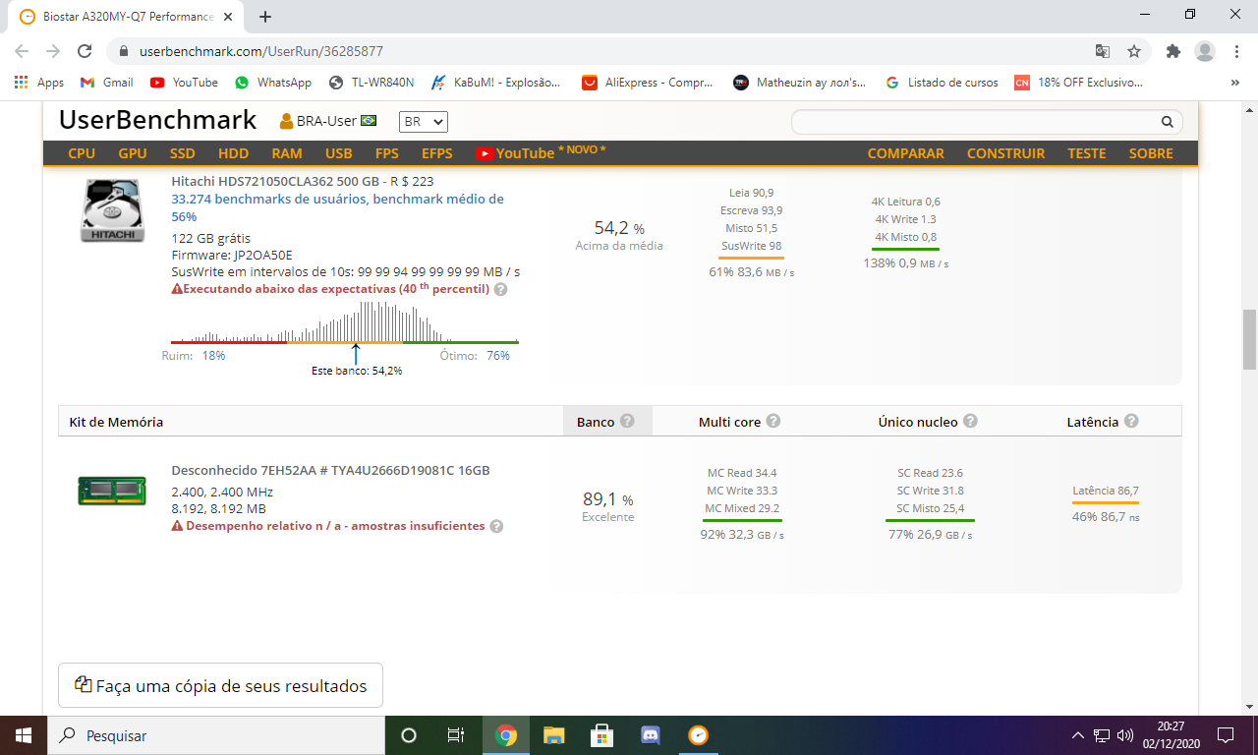Click the Chrome address bar URL
Viewport: 1258px width, 755px height.
[x=261, y=51]
